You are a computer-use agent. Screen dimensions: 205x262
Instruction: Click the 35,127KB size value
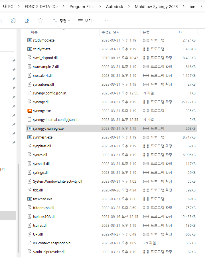point(188,102)
